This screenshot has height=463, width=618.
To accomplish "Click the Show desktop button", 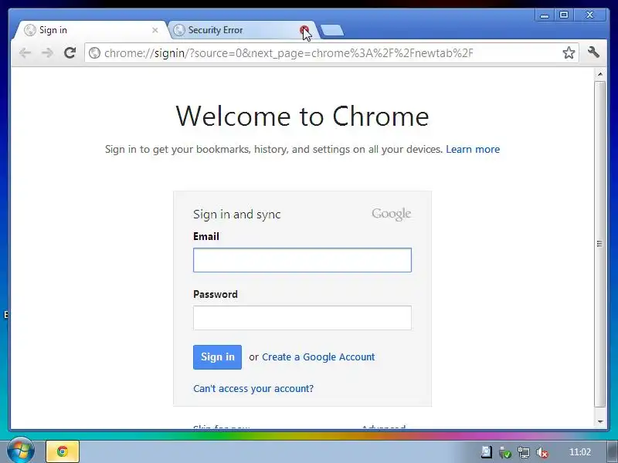I will [613, 452].
